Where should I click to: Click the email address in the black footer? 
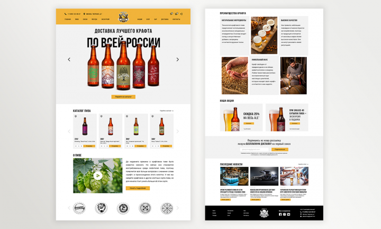309,216
